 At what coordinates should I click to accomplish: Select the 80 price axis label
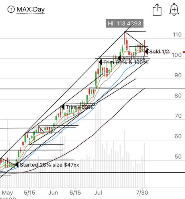pos(178,96)
